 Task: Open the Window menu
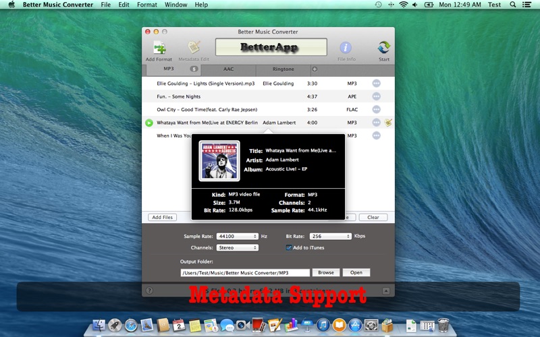(x=175, y=5)
